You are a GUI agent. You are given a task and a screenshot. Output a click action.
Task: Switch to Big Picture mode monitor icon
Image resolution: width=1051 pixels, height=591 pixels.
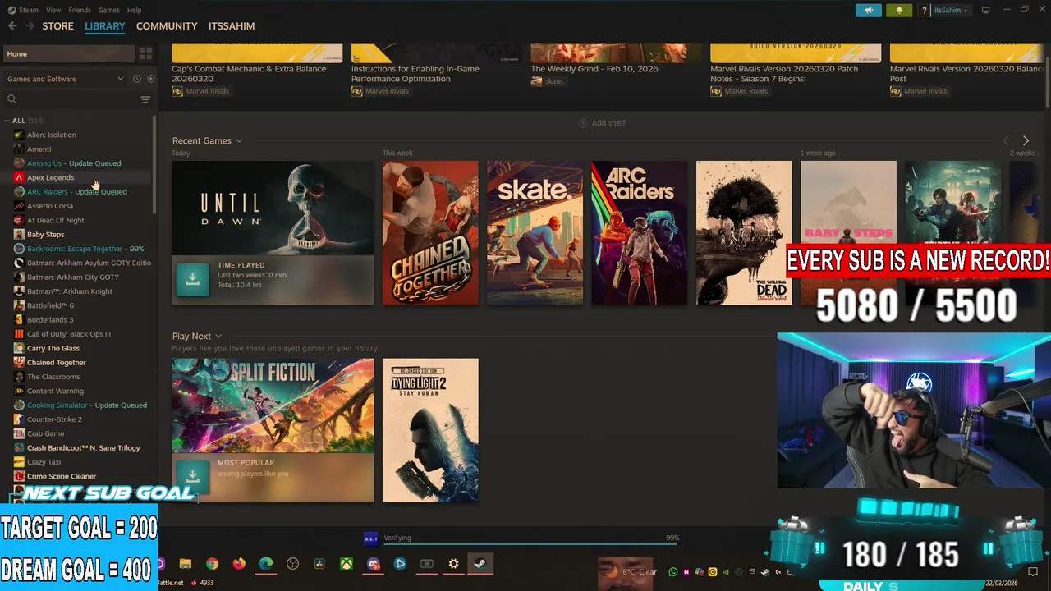pos(985,10)
